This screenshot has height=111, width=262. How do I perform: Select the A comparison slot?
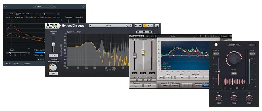tap(145, 26)
